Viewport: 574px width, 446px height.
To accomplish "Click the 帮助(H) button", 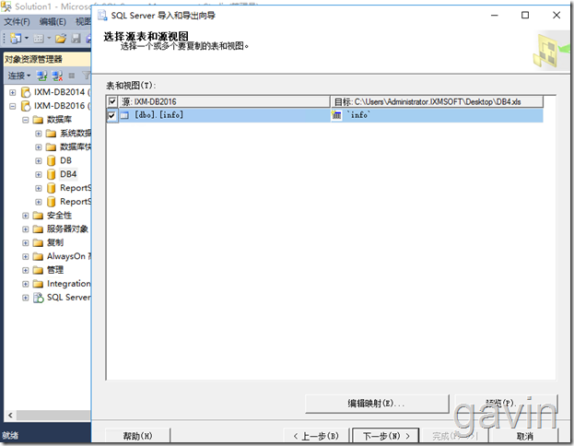I will pyautogui.click(x=137, y=436).
